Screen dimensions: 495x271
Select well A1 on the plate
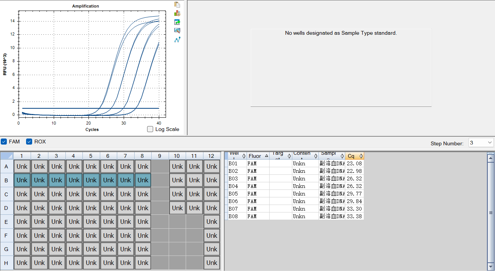(22, 166)
